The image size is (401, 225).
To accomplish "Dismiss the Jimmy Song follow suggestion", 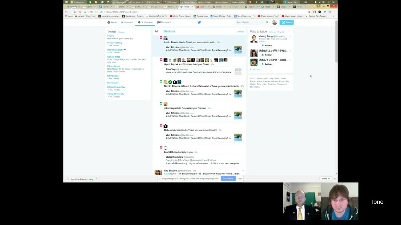I will pos(290,36).
